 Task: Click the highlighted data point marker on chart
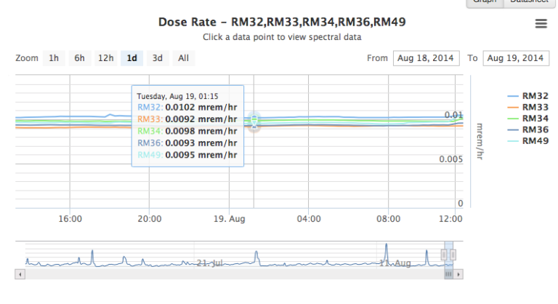coord(254,121)
